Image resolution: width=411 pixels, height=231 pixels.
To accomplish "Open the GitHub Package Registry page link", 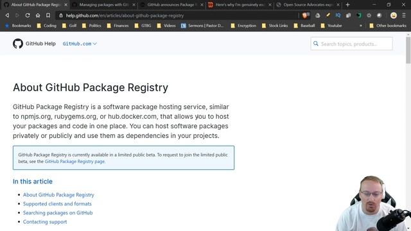I will [x=75, y=162].
